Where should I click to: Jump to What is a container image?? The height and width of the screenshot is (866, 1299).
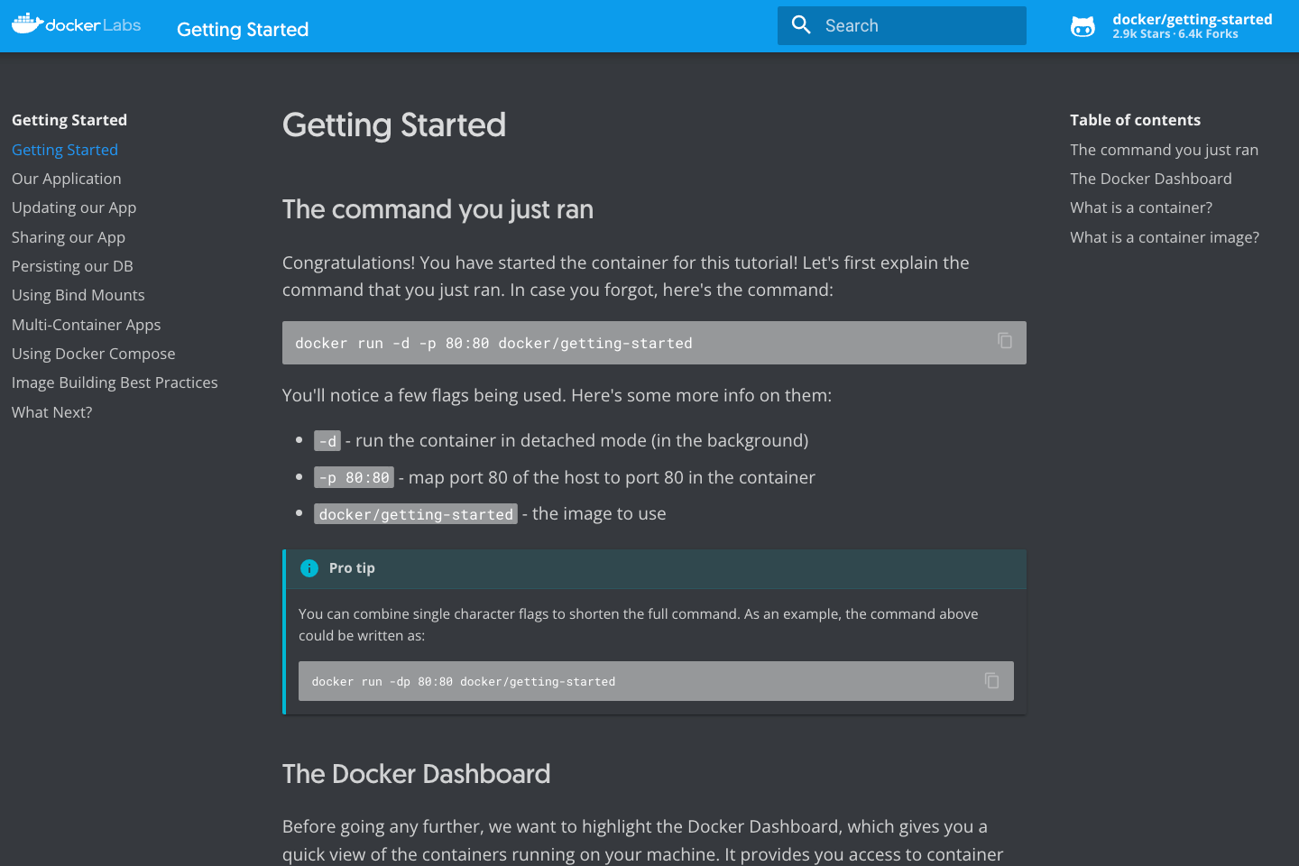click(1165, 237)
